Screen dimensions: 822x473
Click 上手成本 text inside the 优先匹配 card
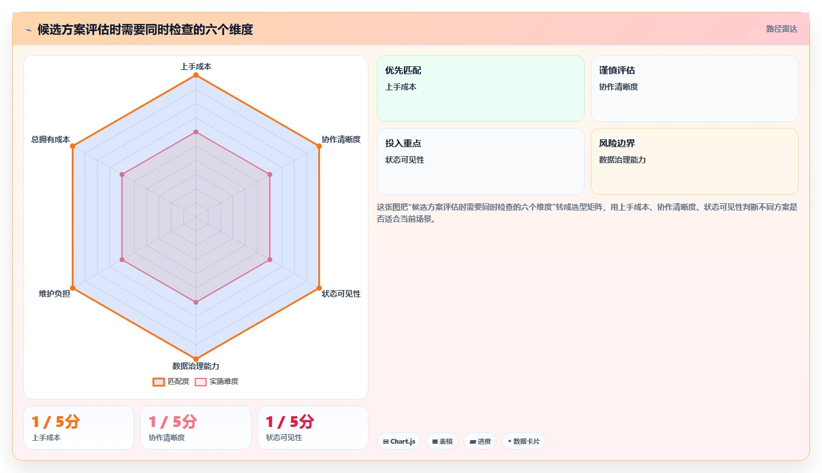401,87
